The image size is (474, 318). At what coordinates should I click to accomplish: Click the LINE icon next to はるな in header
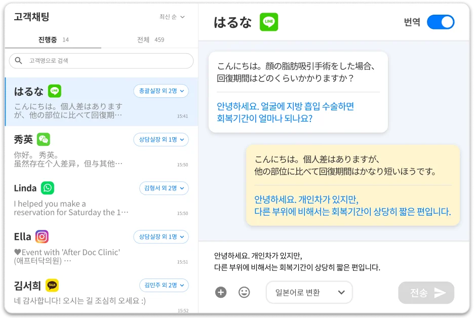[269, 22]
